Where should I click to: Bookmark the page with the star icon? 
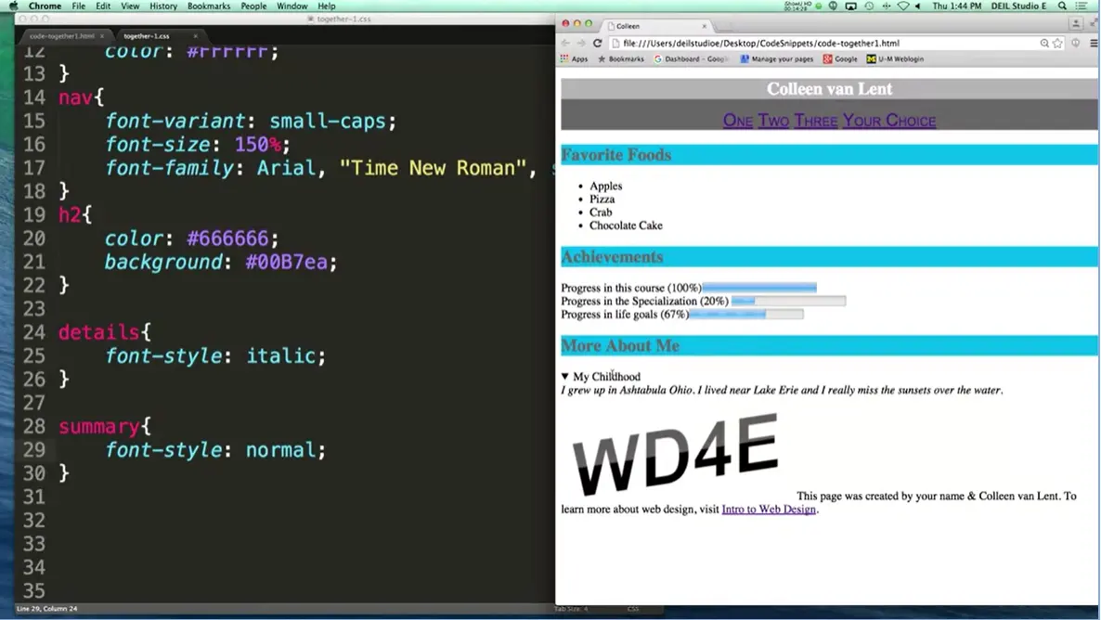tap(1057, 43)
